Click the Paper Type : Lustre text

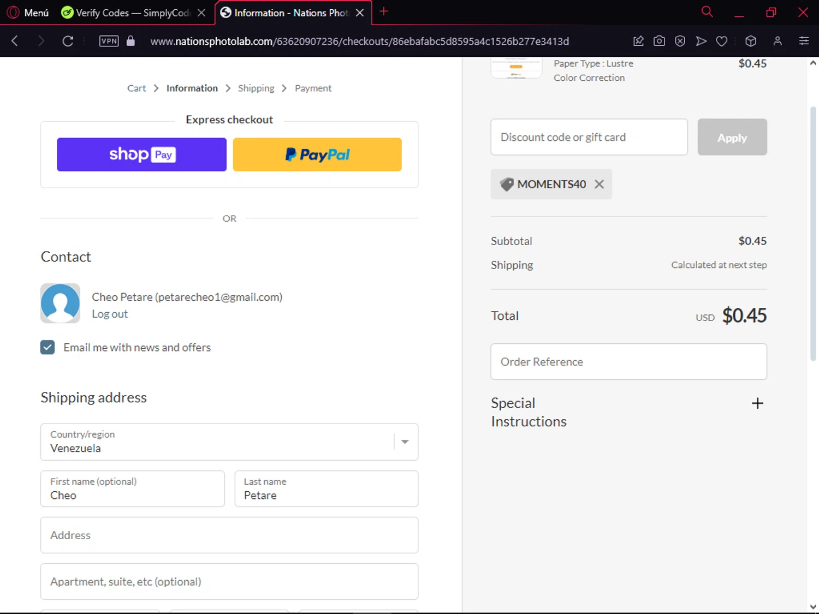point(594,63)
